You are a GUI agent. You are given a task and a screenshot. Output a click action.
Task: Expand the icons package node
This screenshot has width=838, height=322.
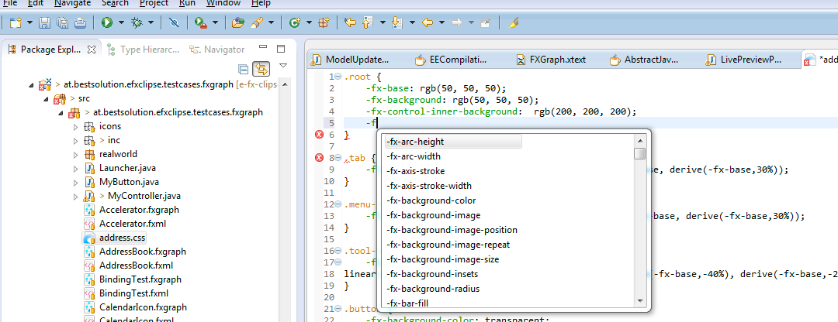[x=75, y=126]
